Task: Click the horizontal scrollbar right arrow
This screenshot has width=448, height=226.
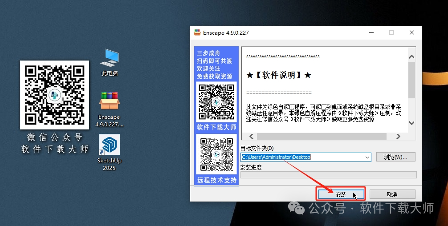Action: (x=398, y=137)
